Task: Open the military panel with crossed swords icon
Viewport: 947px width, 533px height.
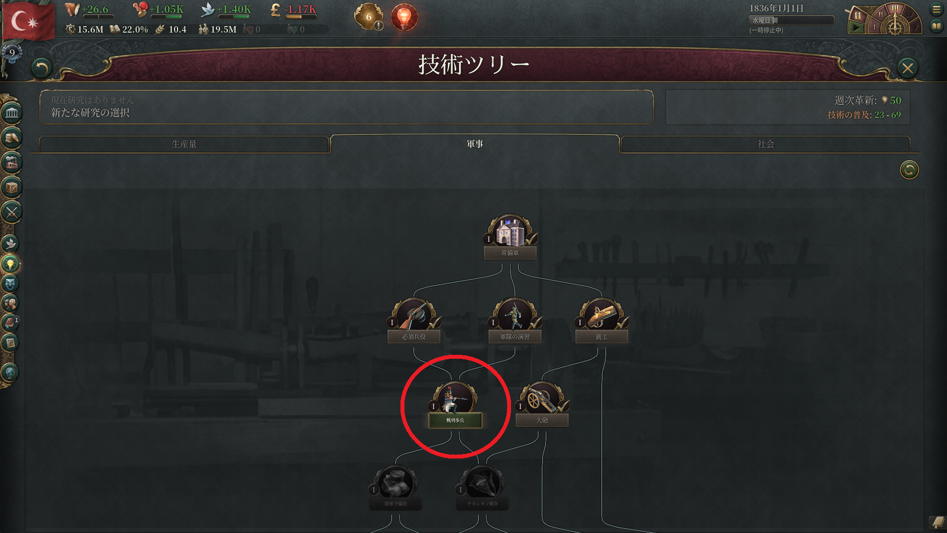Action: [11, 213]
